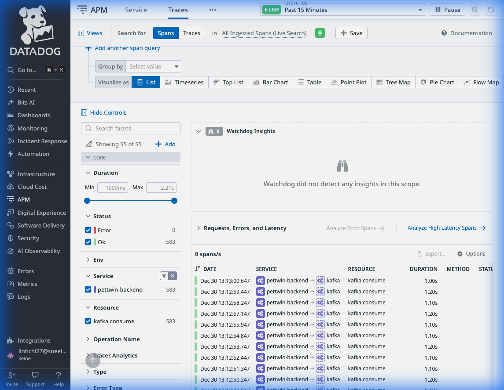
Task: Click the refresh icon next to Pause
Action: pyautogui.click(x=491, y=10)
